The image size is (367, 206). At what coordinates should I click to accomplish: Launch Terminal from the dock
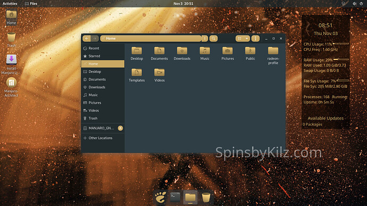point(176,198)
